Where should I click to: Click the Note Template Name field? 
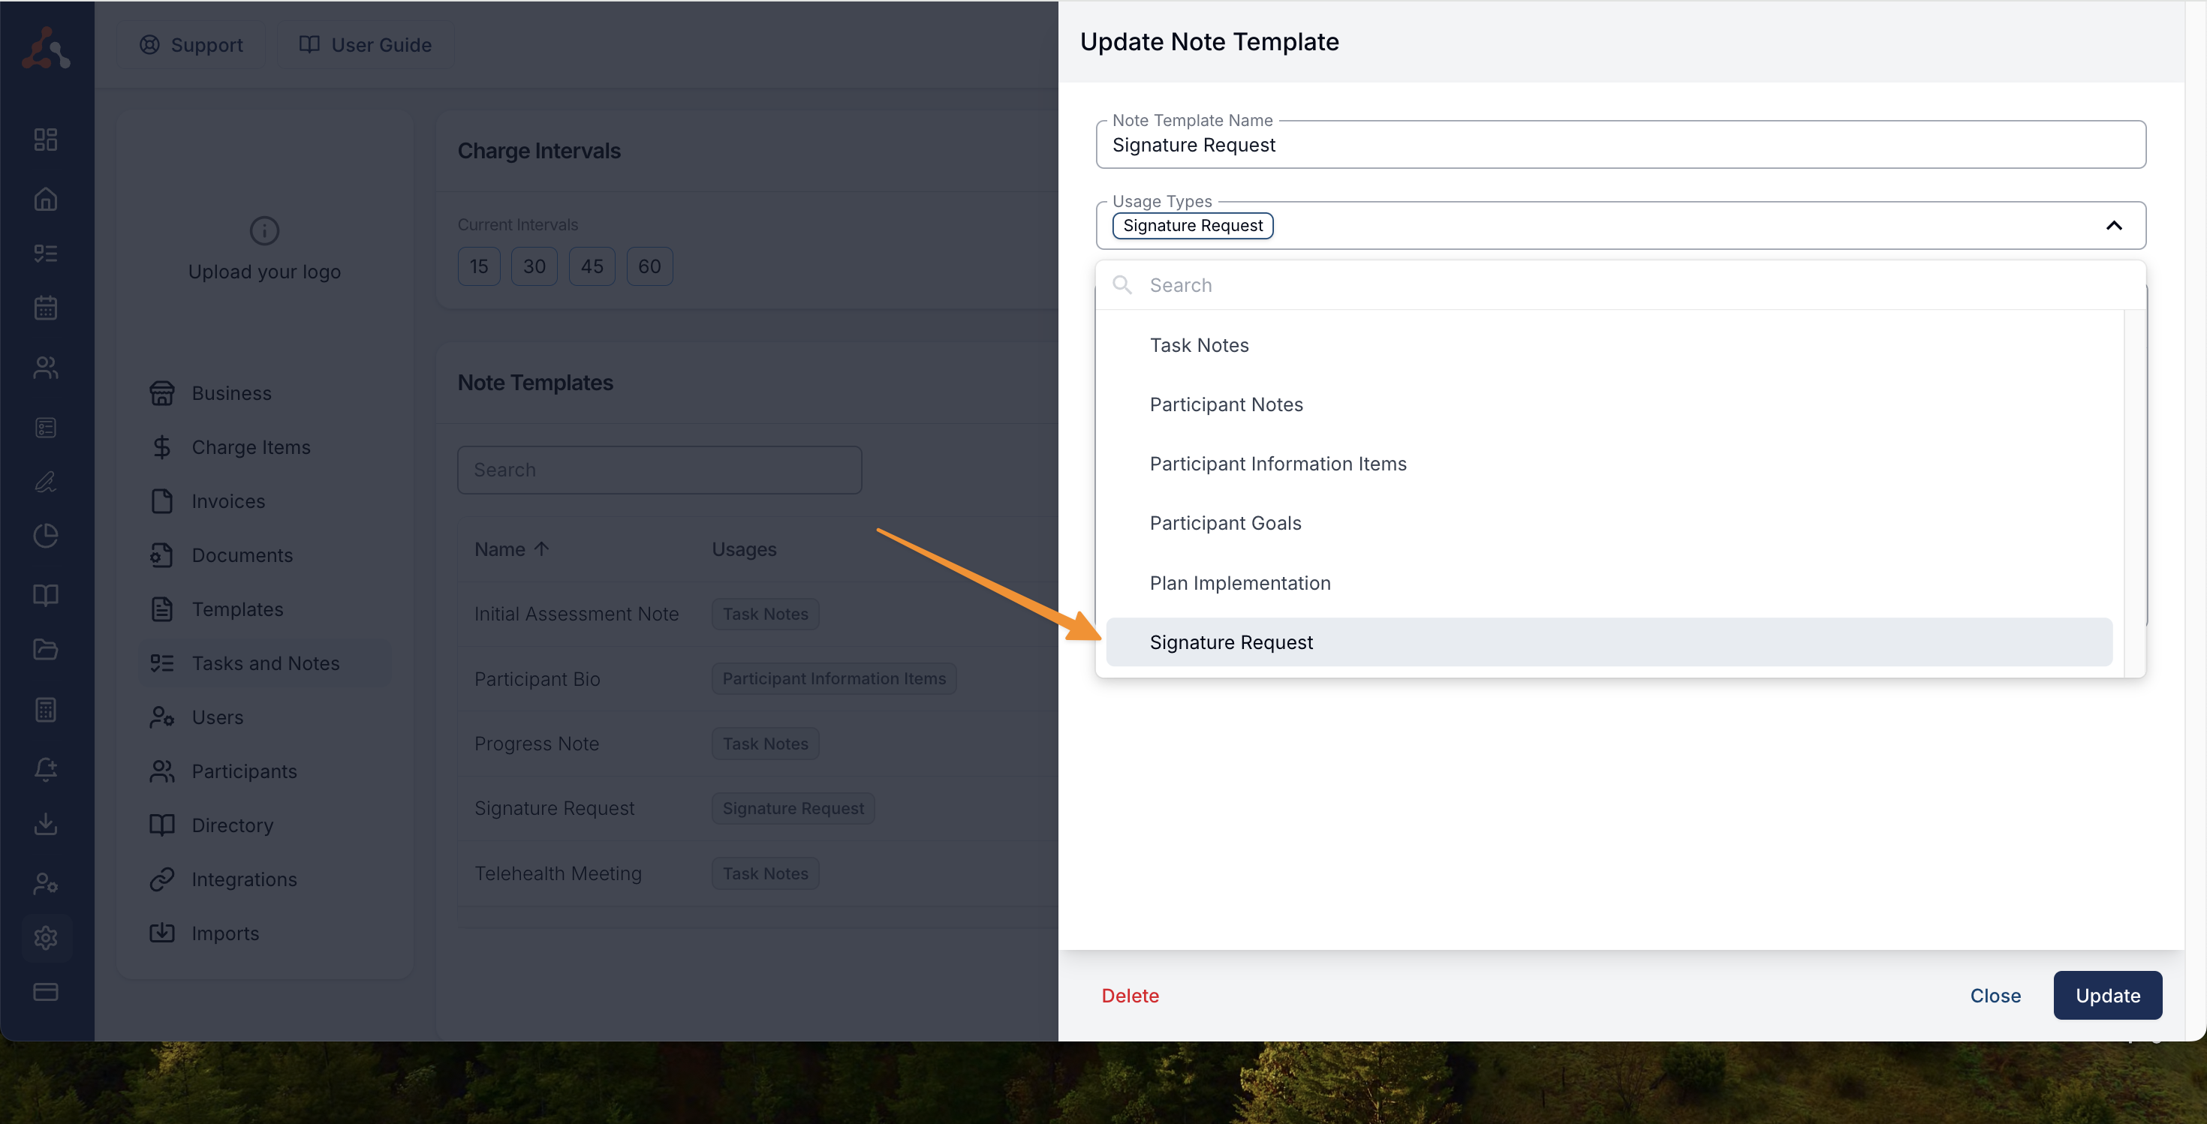[x=1619, y=145]
